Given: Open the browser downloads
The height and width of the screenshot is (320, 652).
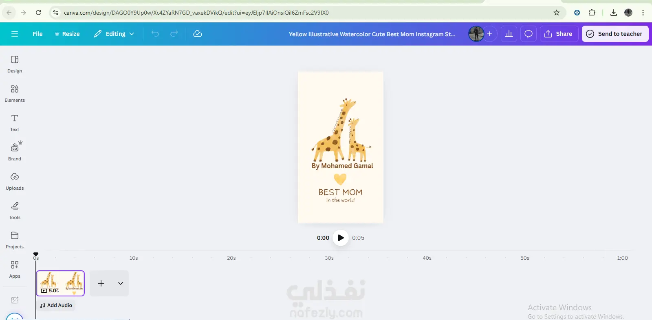Looking at the screenshot, I should click(x=614, y=13).
